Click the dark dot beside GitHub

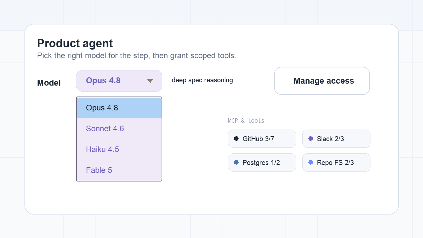236,139
